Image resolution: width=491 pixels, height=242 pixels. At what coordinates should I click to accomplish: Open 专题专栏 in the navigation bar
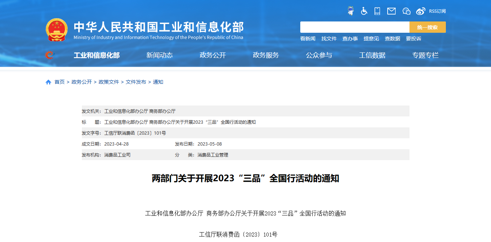[x=425, y=55]
